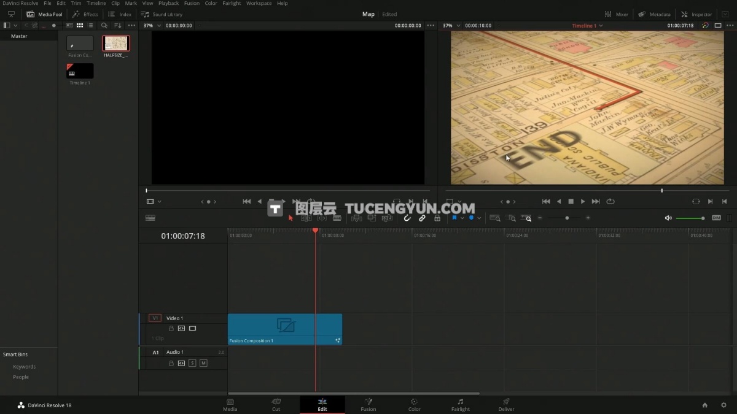Open the Metadata panel
The height and width of the screenshot is (414, 737).
tap(654, 14)
